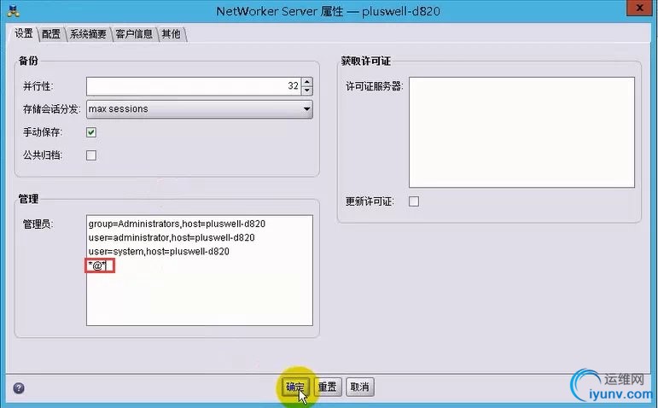Screen dimensions: 658x408
Task: Close the NetWorker Server properties window
Action: pyautogui.click(x=639, y=8)
